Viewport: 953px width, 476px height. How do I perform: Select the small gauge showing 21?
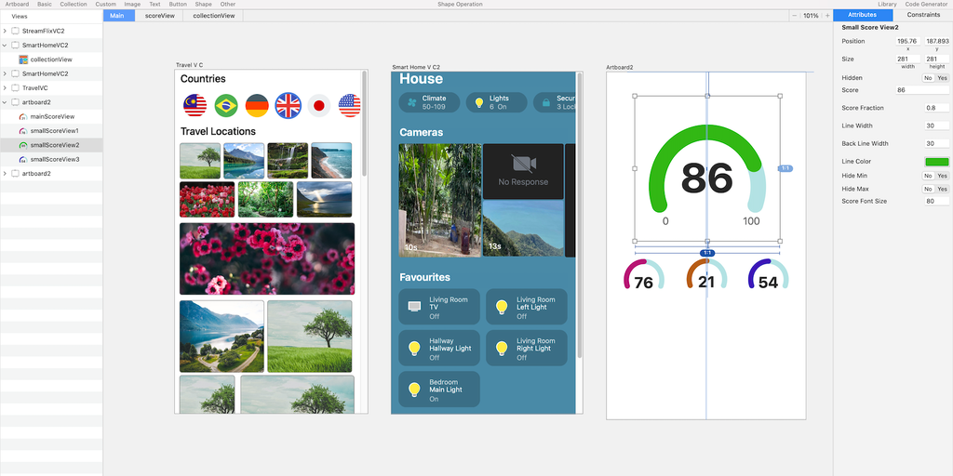point(706,274)
